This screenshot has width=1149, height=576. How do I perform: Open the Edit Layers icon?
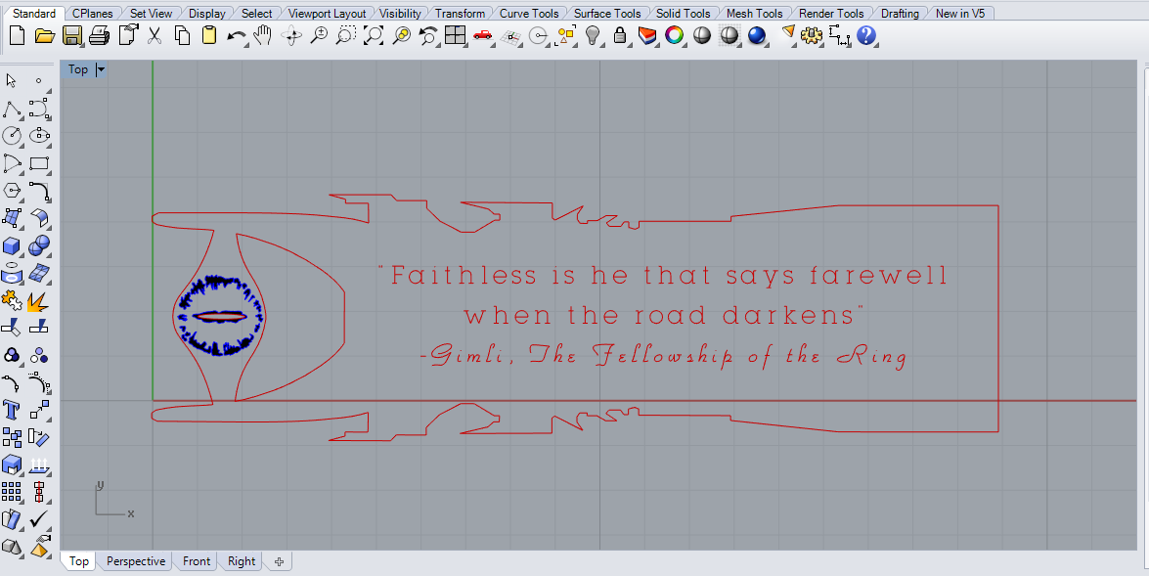pyautogui.click(x=647, y=35)
